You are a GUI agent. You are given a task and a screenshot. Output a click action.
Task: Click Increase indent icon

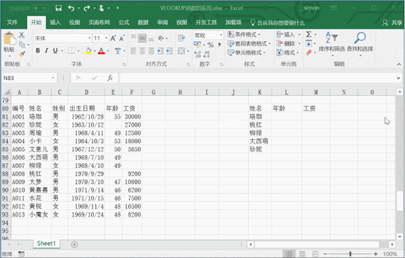[169, 51]
